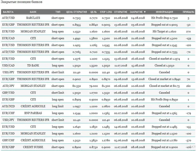Screen dimensions: 196x151
Task: Click 'Hit Target at 1.1620' info cell
Action: [x=164, y=31]
